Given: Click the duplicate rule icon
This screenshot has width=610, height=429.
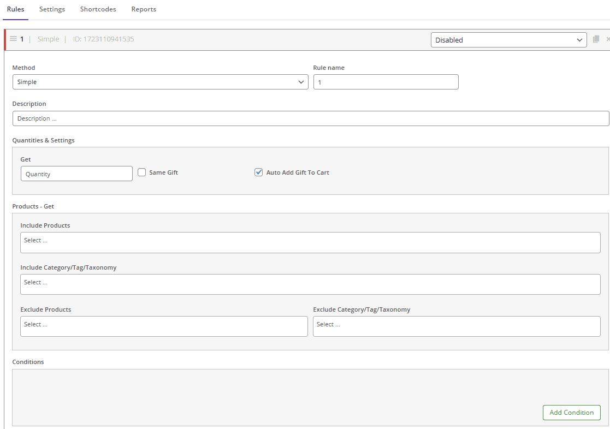Looking at the screenshot, I should (596, 39).
